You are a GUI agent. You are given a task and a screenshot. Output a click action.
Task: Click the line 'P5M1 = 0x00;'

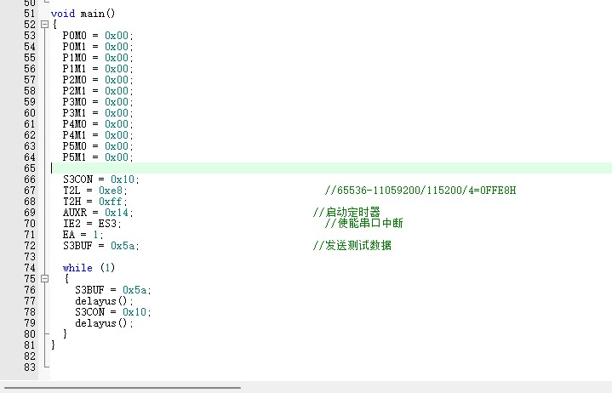[98, 157]
